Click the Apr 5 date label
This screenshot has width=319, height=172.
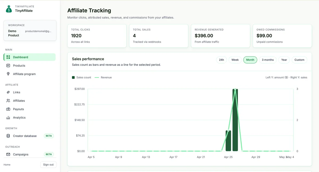click(x=91, y=157)
